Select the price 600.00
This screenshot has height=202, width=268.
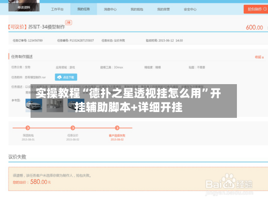click(254, 27)
